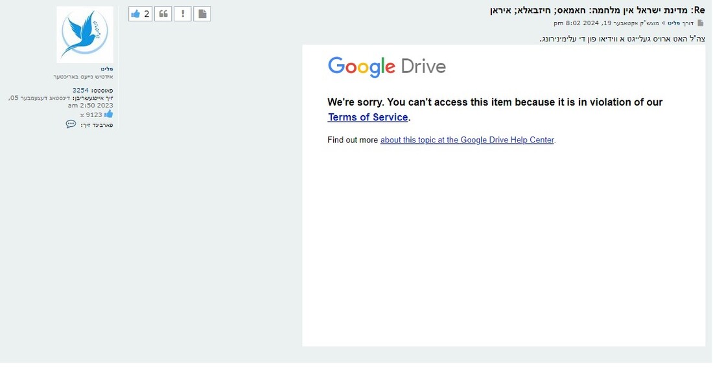This screenshot has width=713, height=371.
Task: Click the Yiddish post body sentence
Action: 622,39
